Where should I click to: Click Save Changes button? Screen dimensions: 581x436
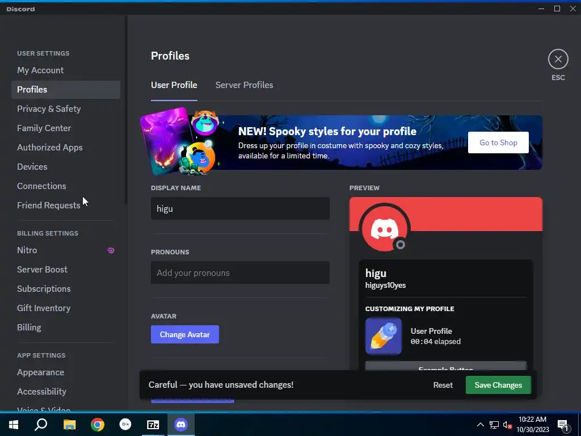[498, 385]
